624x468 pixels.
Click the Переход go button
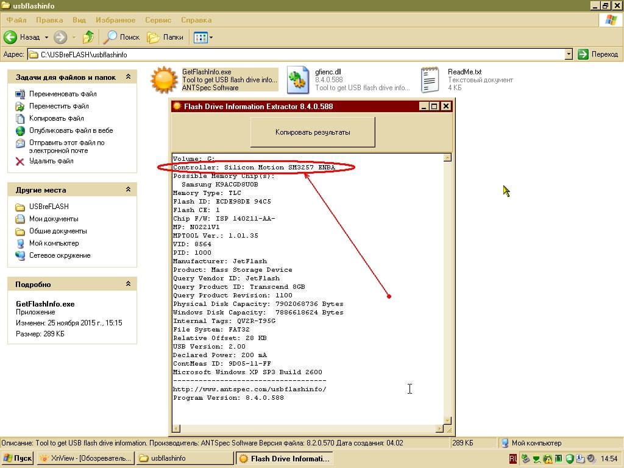click(x=598, y=54)
